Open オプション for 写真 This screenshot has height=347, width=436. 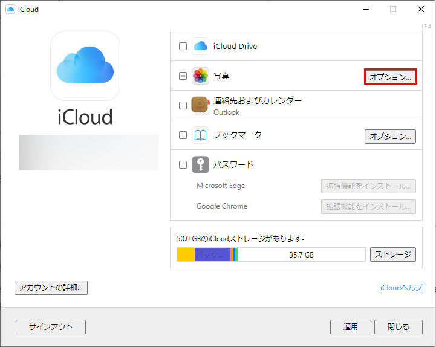391,77
